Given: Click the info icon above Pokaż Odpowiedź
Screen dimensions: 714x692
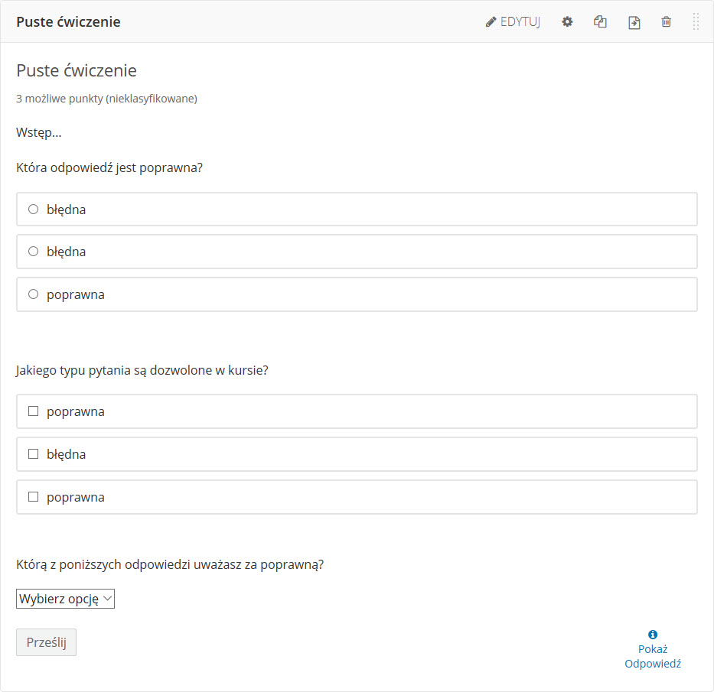Looking at the screenshot, I should [x=653, y=634].
